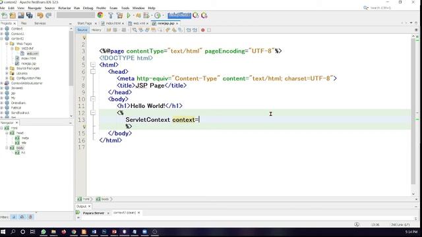422x237 pixels.
Task: Select the head node in Navigator
Action: (x=20, y=133)
